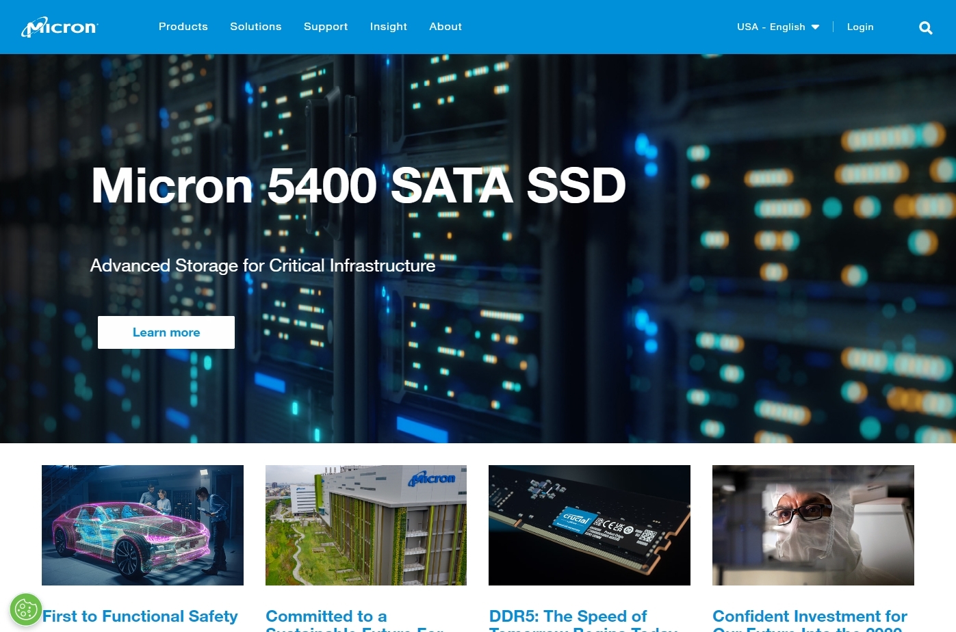This screenshot has height=632, width=956.
Task: Click Advanced Storage for Critical Infrastructure text
Action: [263, 265]
